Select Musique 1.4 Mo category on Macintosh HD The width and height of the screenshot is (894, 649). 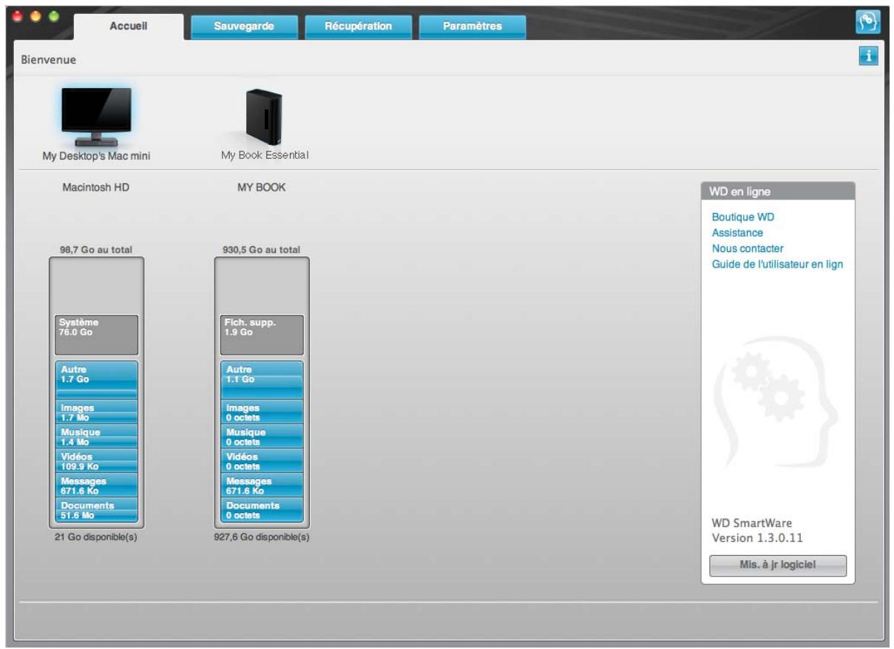tap(96, 435)
